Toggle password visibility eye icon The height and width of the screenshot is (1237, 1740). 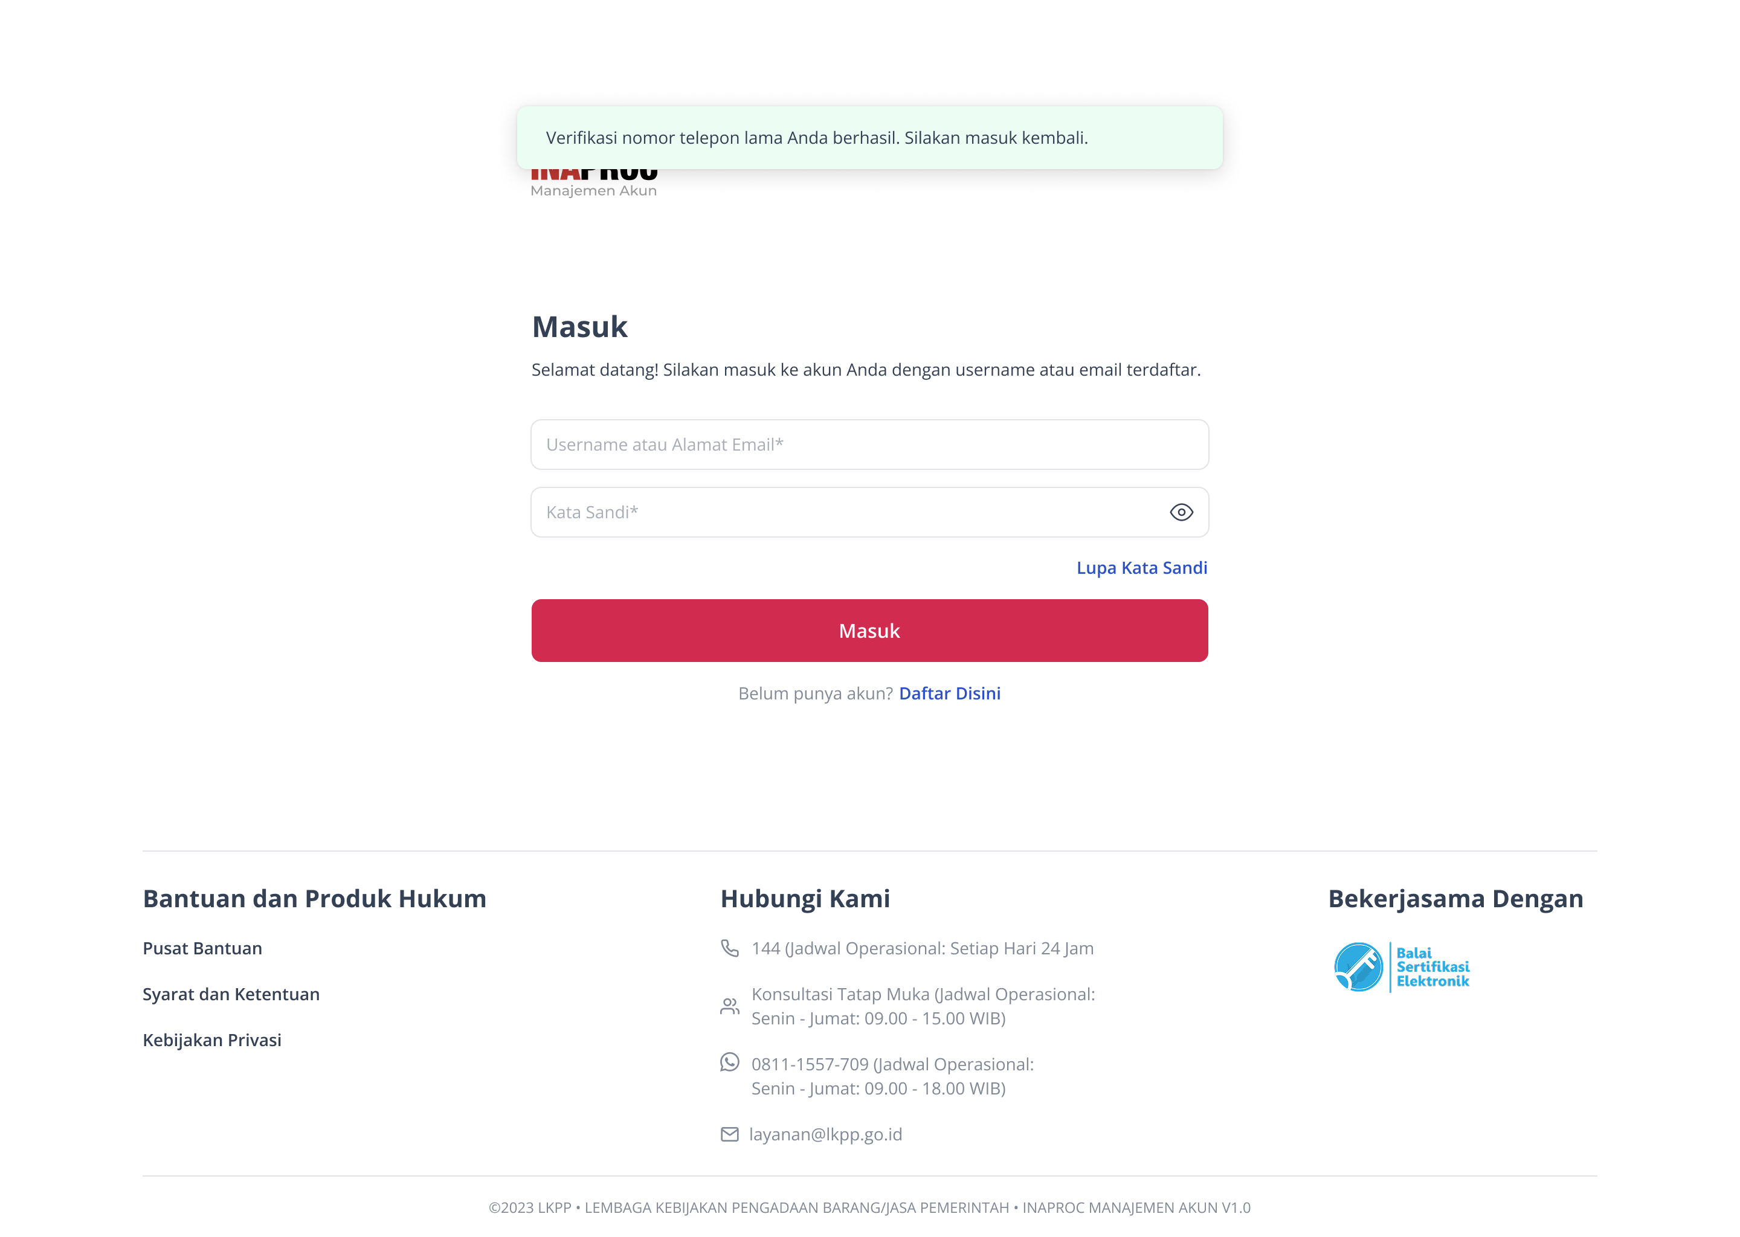1181,512
